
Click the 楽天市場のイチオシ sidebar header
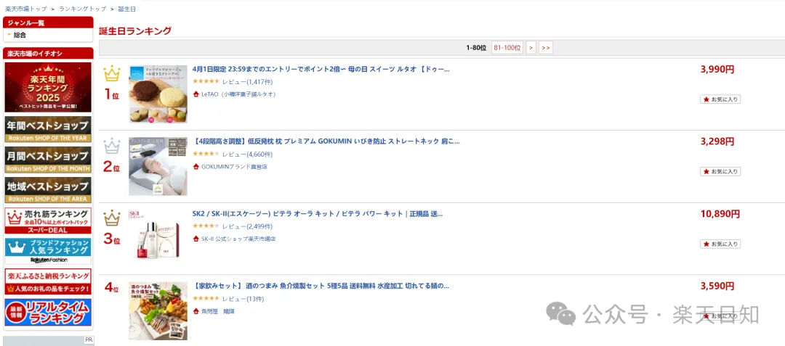[x=48, y=54]
